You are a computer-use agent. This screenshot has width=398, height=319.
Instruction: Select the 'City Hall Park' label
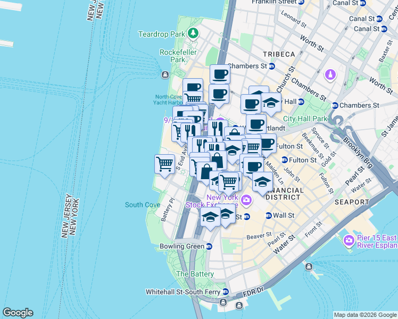coord(305,119)
